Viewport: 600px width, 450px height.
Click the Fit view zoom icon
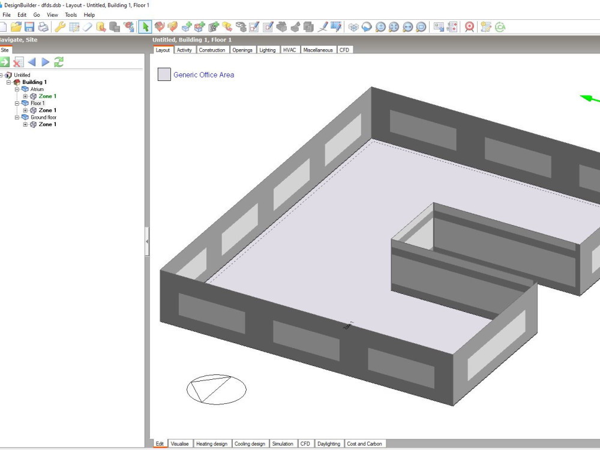[x=394, y=27]
